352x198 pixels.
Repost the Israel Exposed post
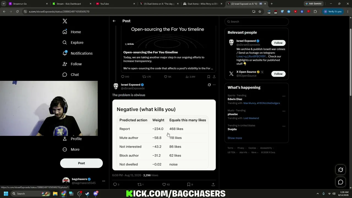(x=140, y=185)
